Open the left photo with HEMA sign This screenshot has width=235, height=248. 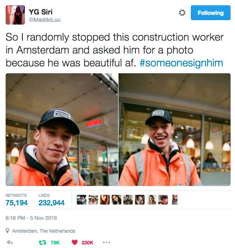tap(62, 130)
